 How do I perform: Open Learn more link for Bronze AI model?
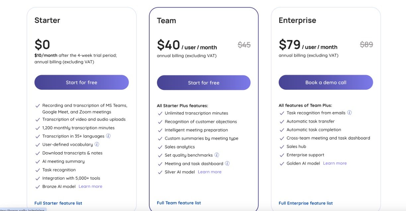90,186
